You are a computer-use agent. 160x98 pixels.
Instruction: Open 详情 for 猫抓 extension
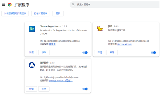point(100,53)
